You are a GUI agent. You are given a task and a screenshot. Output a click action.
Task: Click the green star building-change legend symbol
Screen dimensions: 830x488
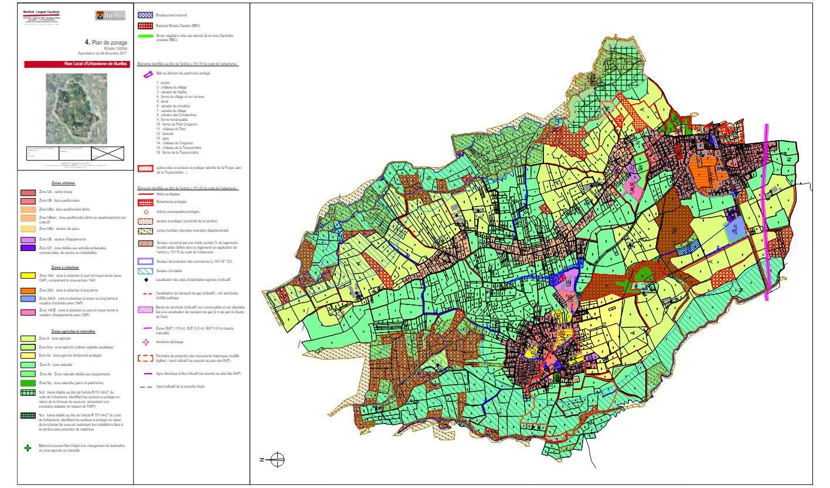click(x=28, y=448)
